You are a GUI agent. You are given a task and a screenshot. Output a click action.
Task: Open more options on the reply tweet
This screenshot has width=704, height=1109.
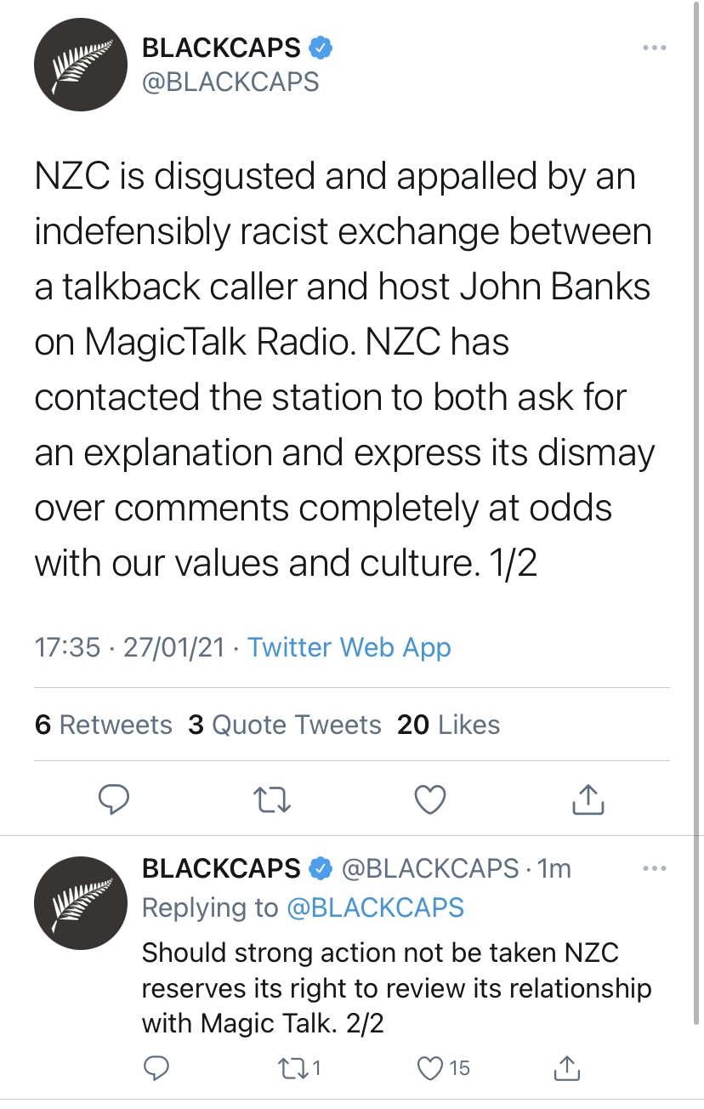[654, 868]
